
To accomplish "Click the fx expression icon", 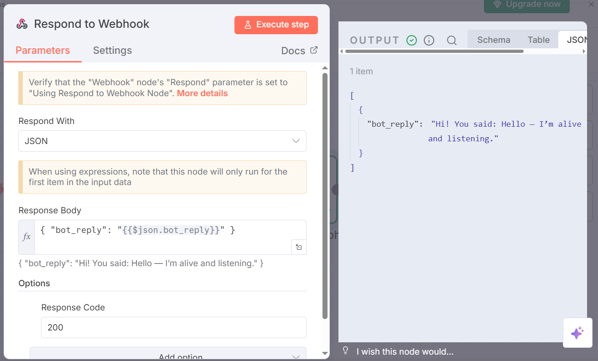I will click(27, 237).
